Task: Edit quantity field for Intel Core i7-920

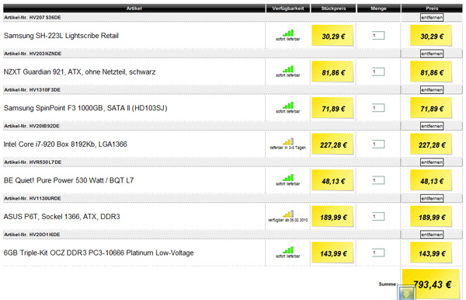Action: click(378, 145)
